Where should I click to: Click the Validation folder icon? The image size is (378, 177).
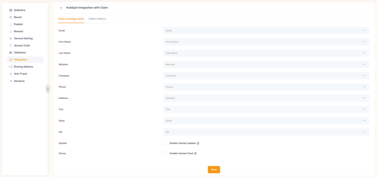click(x=11, y=52)
